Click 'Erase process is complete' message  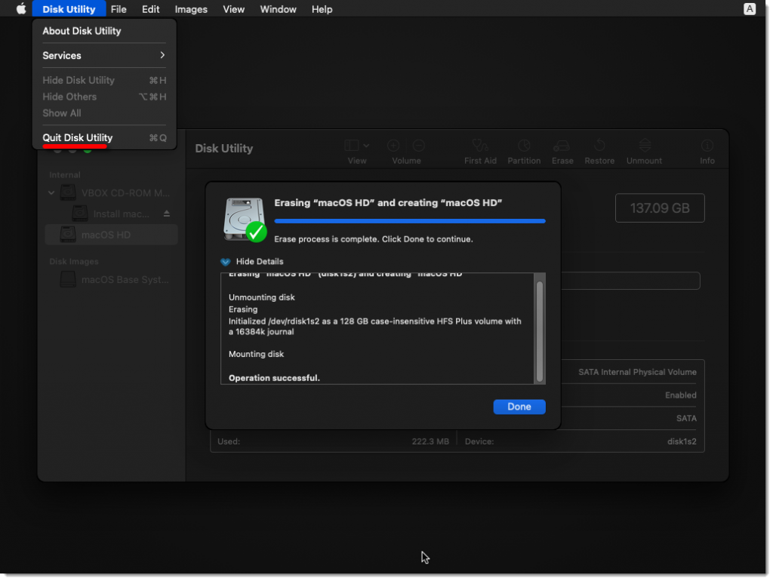(373, 239)
